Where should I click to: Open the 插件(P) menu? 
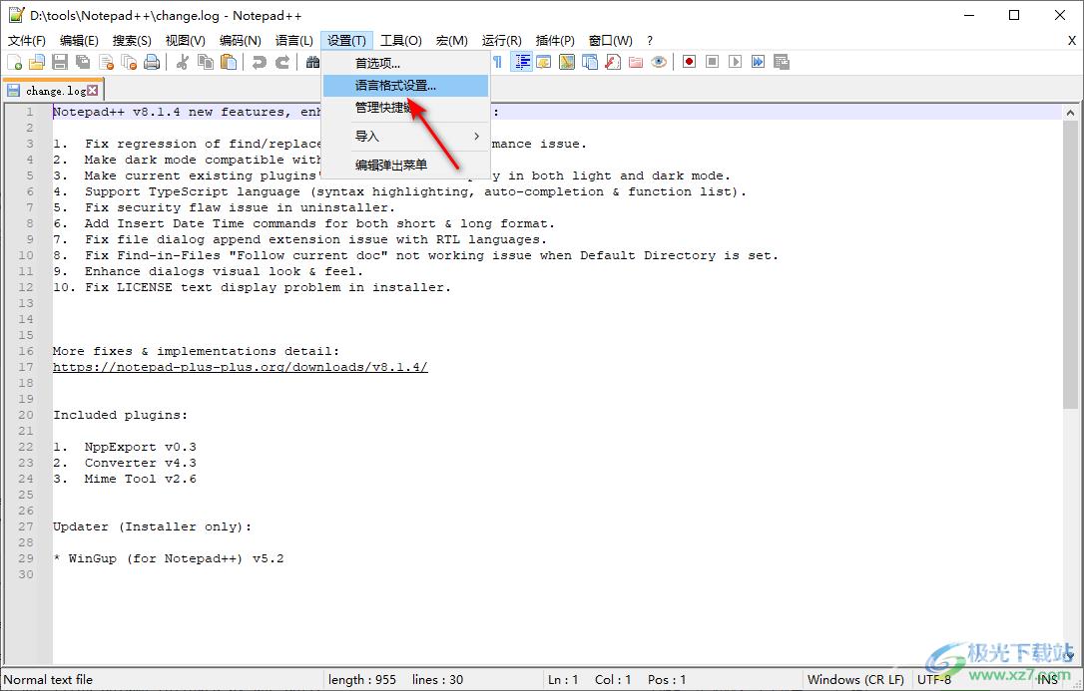(x=555, y=41)
